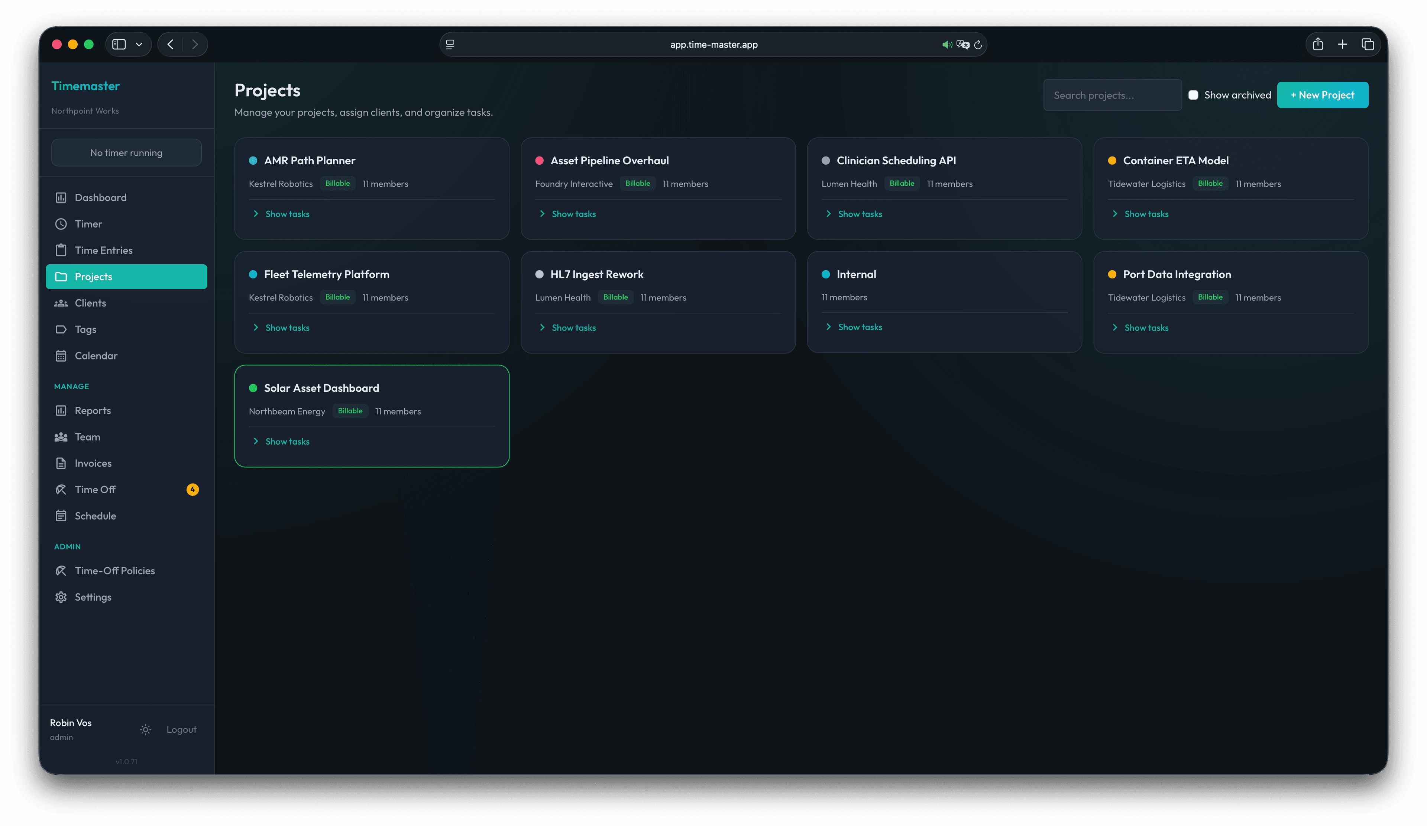Click the orange dot on Port Data Integration

tap(1111, 274)
